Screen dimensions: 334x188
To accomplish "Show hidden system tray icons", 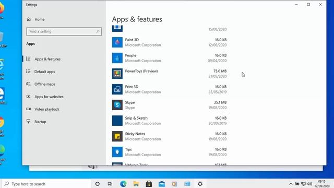I will (291, 184).
